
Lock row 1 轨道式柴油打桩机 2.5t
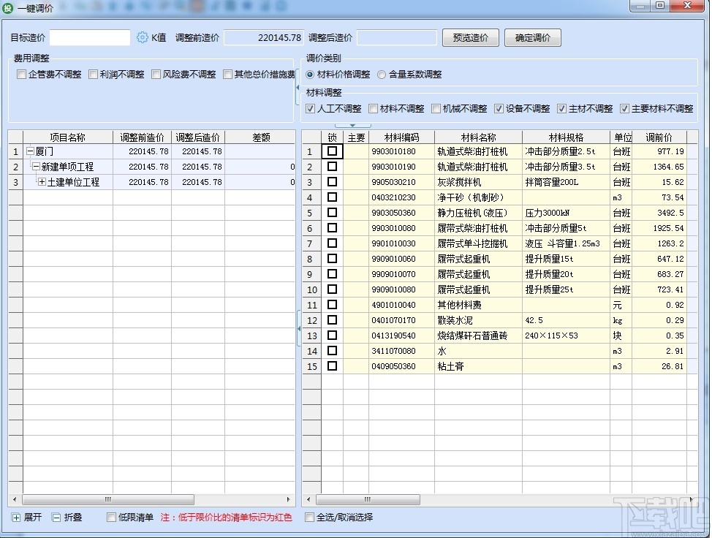click(x=332, y=151)
